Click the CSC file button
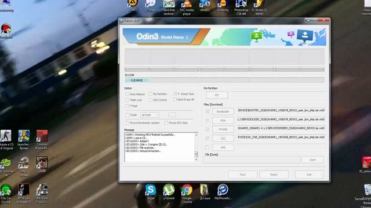 [223, 139]
